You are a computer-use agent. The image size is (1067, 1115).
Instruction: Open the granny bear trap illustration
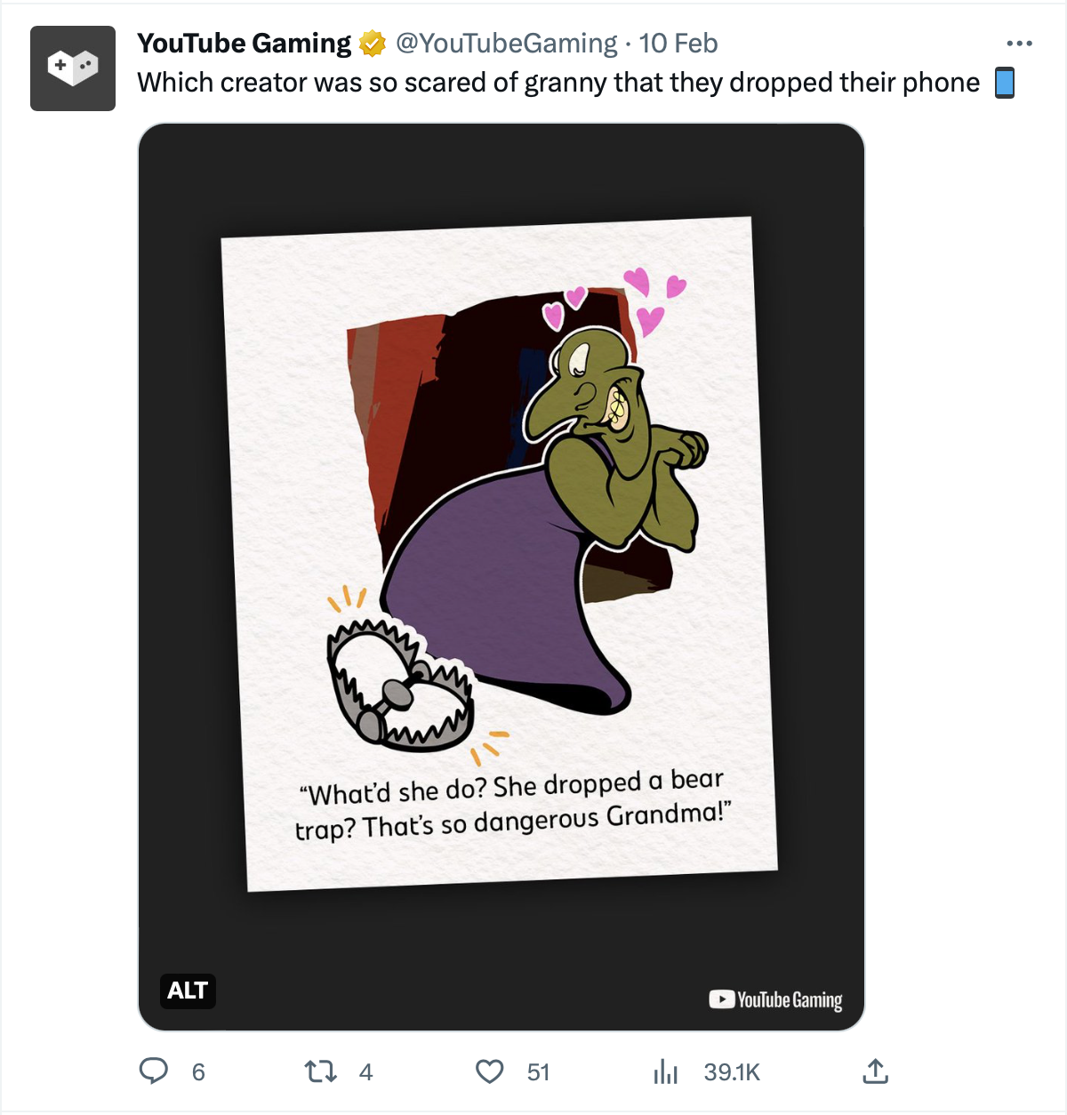pyautogui.click(x=501, y=551)
